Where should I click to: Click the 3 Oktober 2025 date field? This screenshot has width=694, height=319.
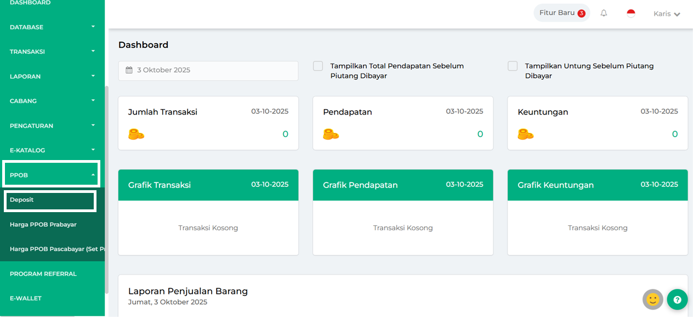pos(208,70)
